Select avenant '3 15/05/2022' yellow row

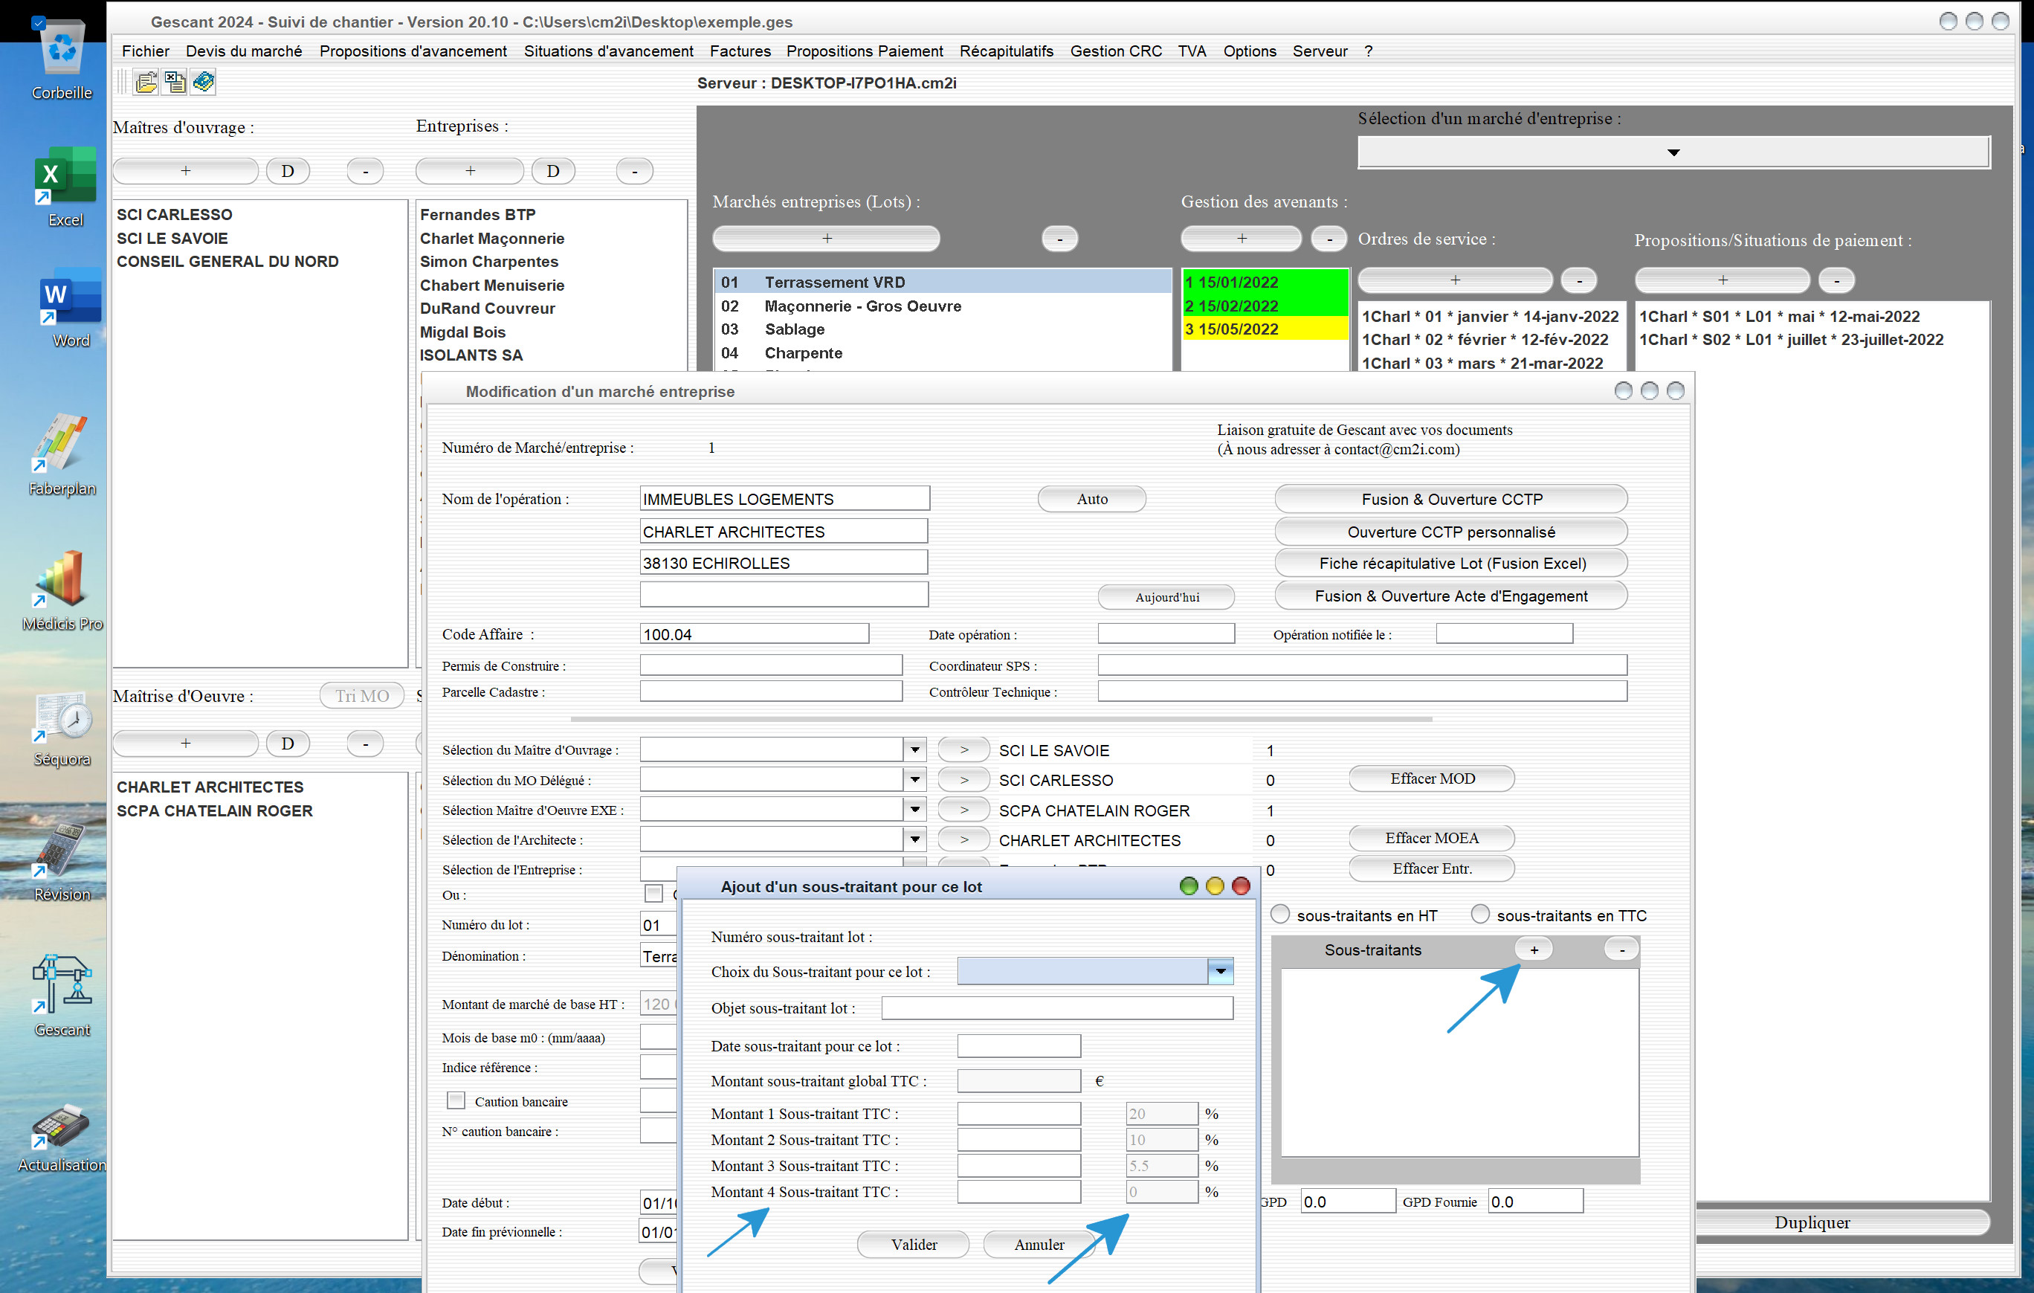1265,329
